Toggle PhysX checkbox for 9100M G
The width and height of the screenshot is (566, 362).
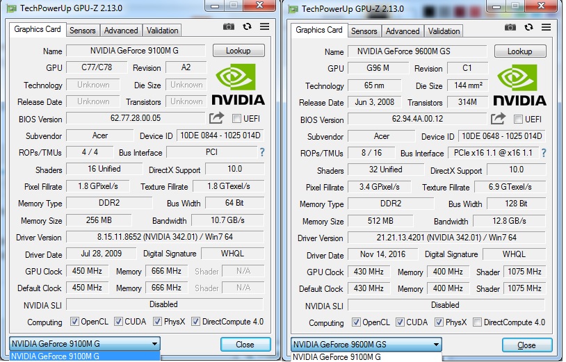pos(157,322)
